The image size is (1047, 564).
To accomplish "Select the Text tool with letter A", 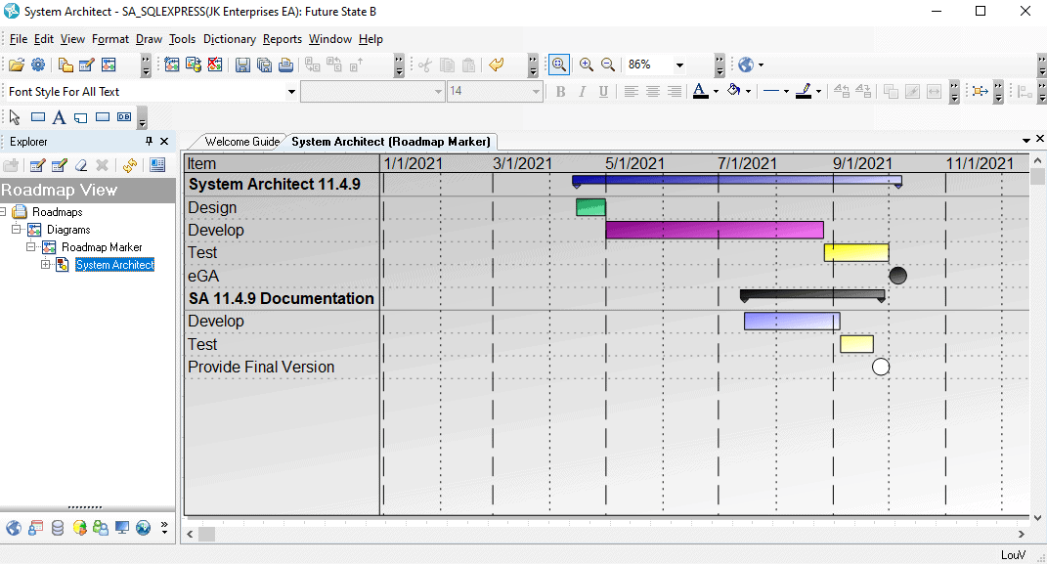I will tap(58, 117).
